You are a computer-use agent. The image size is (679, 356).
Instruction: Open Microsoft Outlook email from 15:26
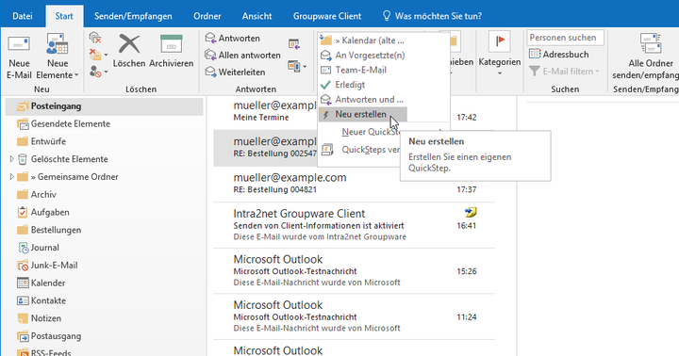(x=354, y=271)
